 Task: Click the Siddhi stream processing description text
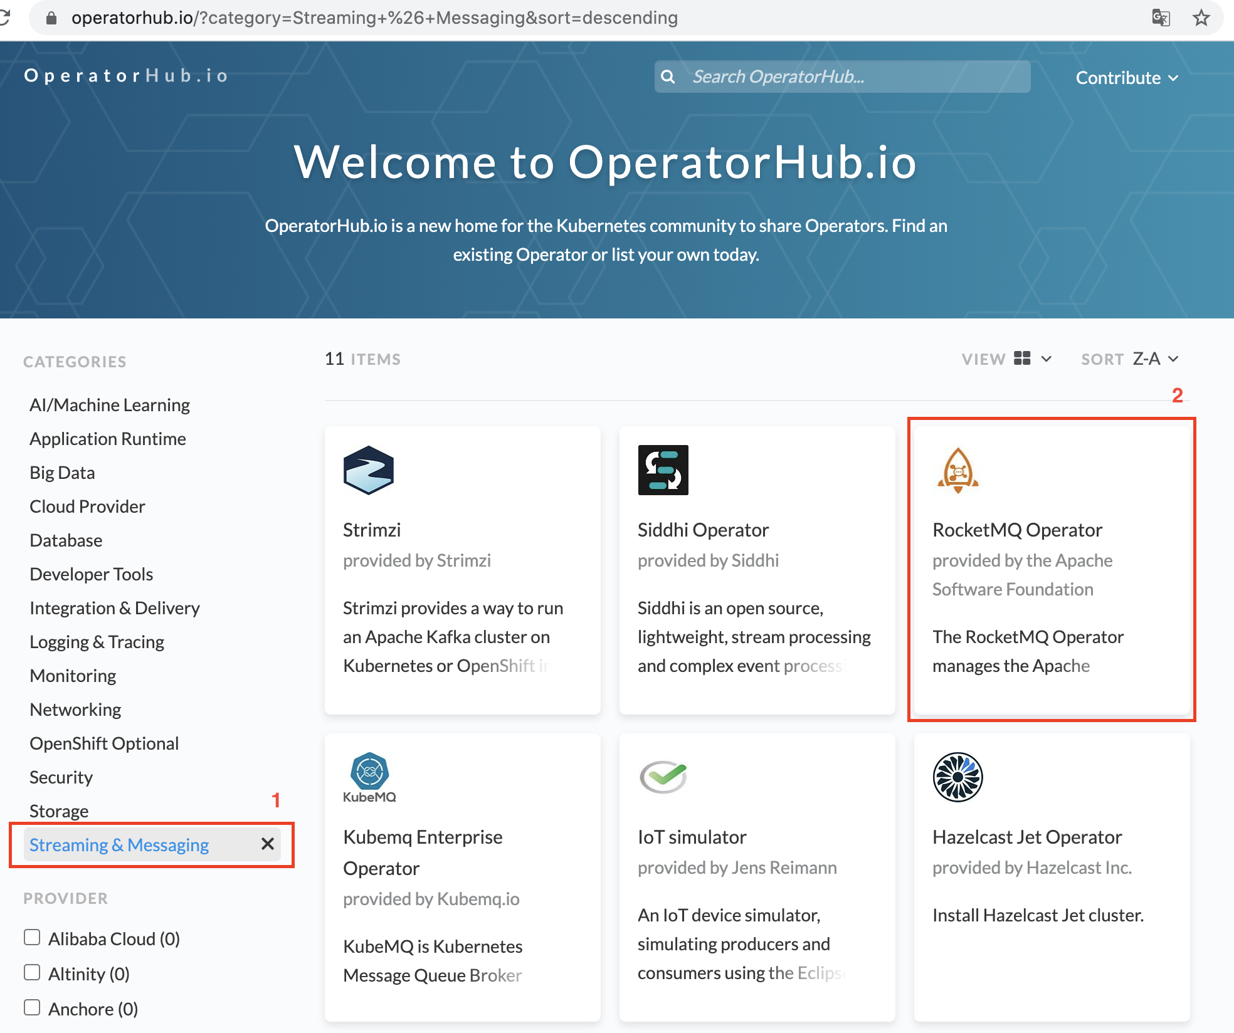pyautogui.click(x=754, y=637)
